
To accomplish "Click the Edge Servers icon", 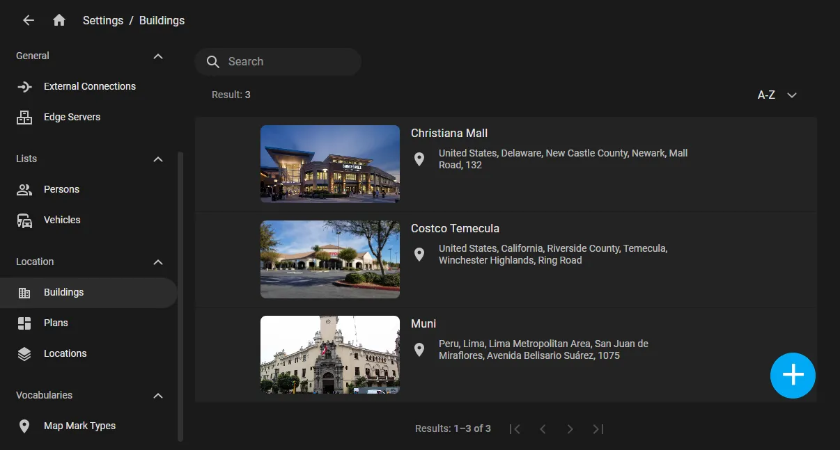I will (x=24, y=118).
